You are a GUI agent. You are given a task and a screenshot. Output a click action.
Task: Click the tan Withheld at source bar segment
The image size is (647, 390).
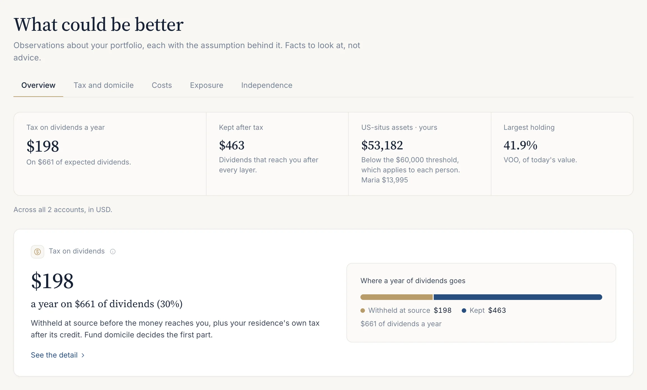pos(396,297)
